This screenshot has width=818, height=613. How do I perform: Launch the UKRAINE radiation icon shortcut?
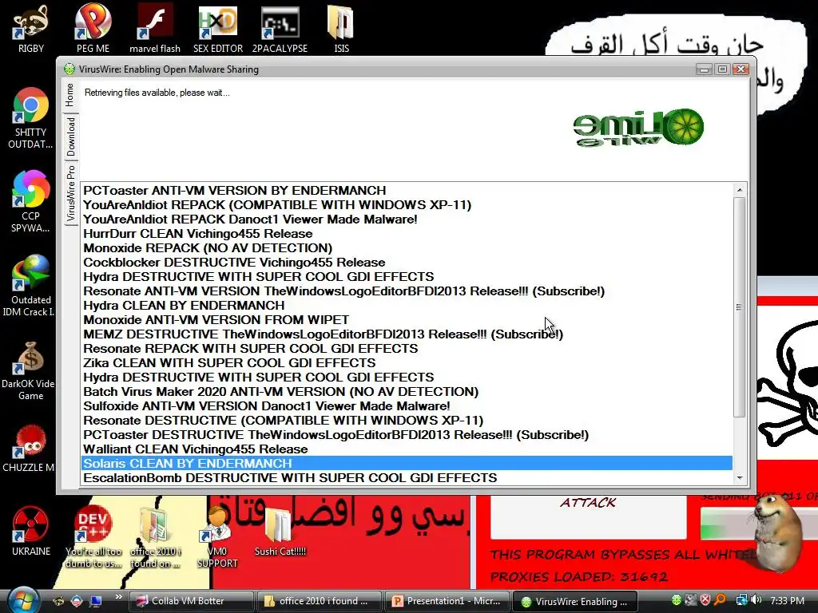pyautogui.click(x=31, y=531)
